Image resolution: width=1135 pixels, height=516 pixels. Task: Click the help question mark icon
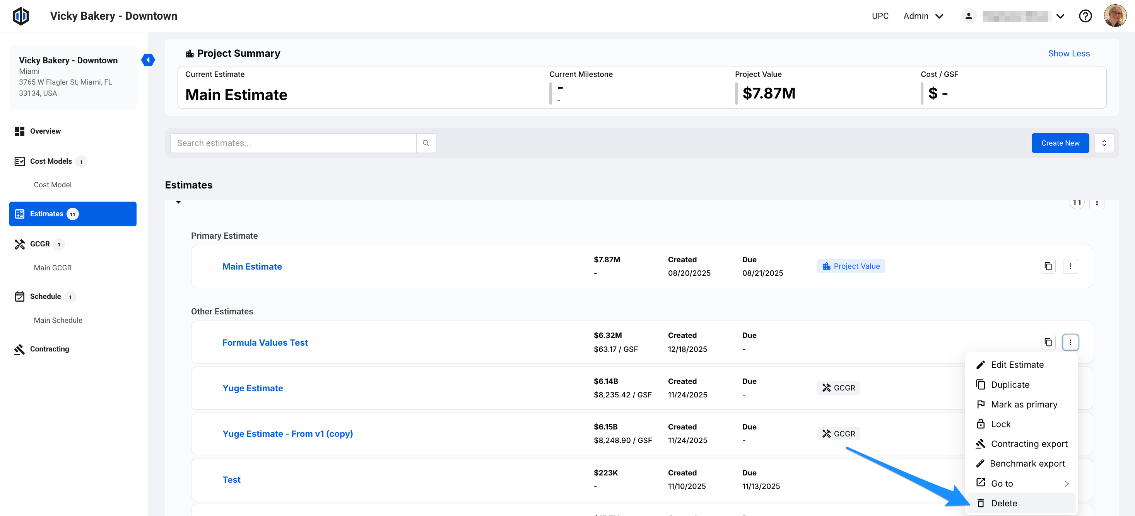coord(1085,16)
